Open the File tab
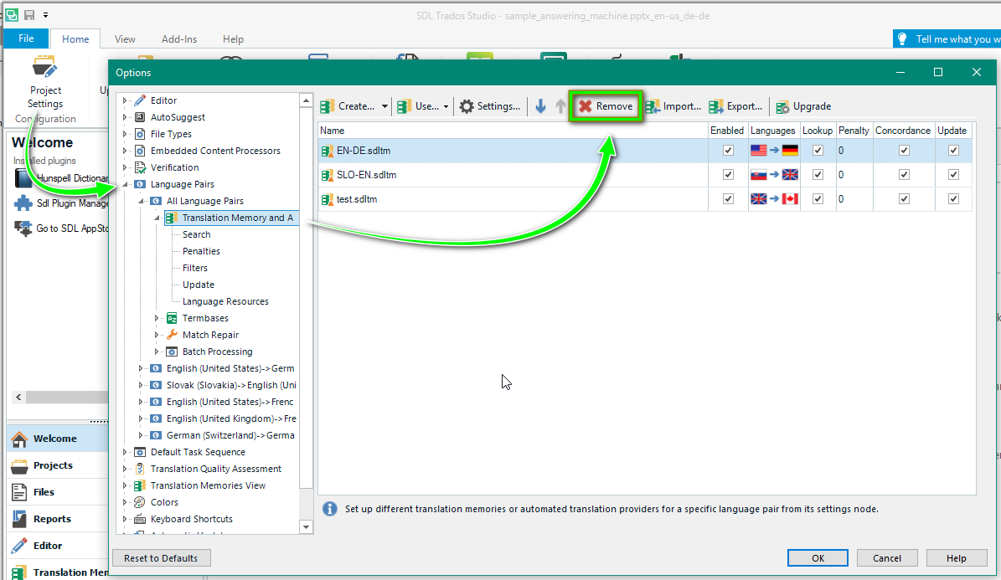The width and height of the screenshot is (1001, 580). click(x=26, y=38)
